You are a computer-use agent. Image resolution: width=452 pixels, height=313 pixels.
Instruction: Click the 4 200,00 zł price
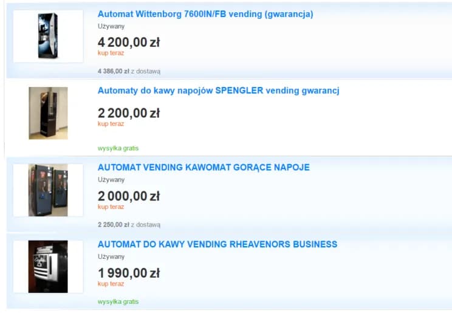(x=129, y=42)
